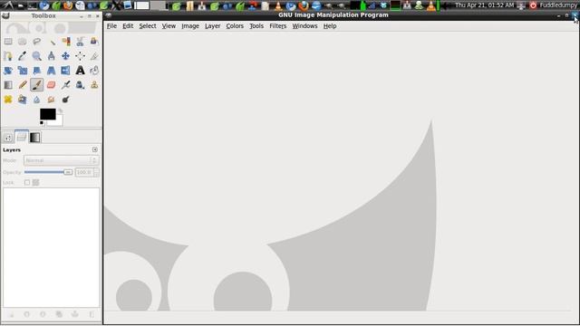Toggle the Lock alpha channel box
Image resolution: width=580 pixels, height=326 pixels.
coord(35,183)
